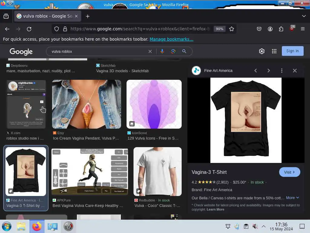Reload the page with refresh icon
This screenshot has width=310, height=233.
(x=29, y=29)
